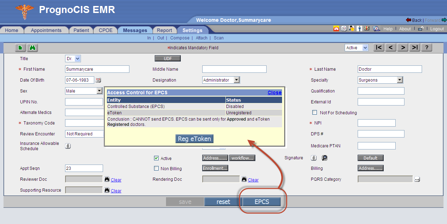
Task: Open the Help link
Action: (388, 29)
